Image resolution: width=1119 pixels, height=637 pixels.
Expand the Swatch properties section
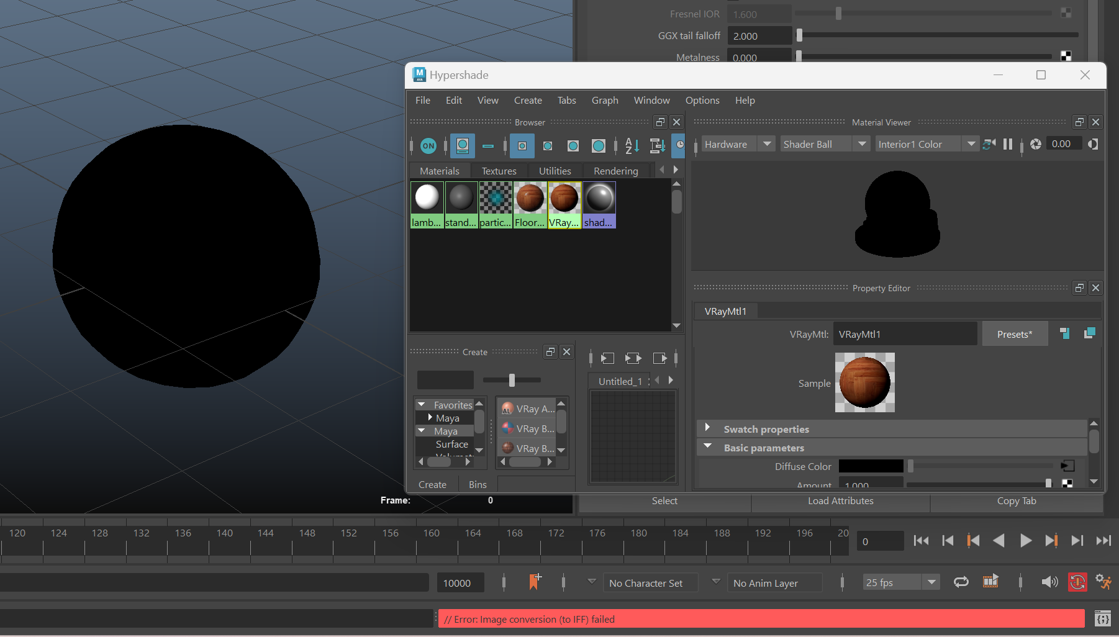click(x=707, y=428)
